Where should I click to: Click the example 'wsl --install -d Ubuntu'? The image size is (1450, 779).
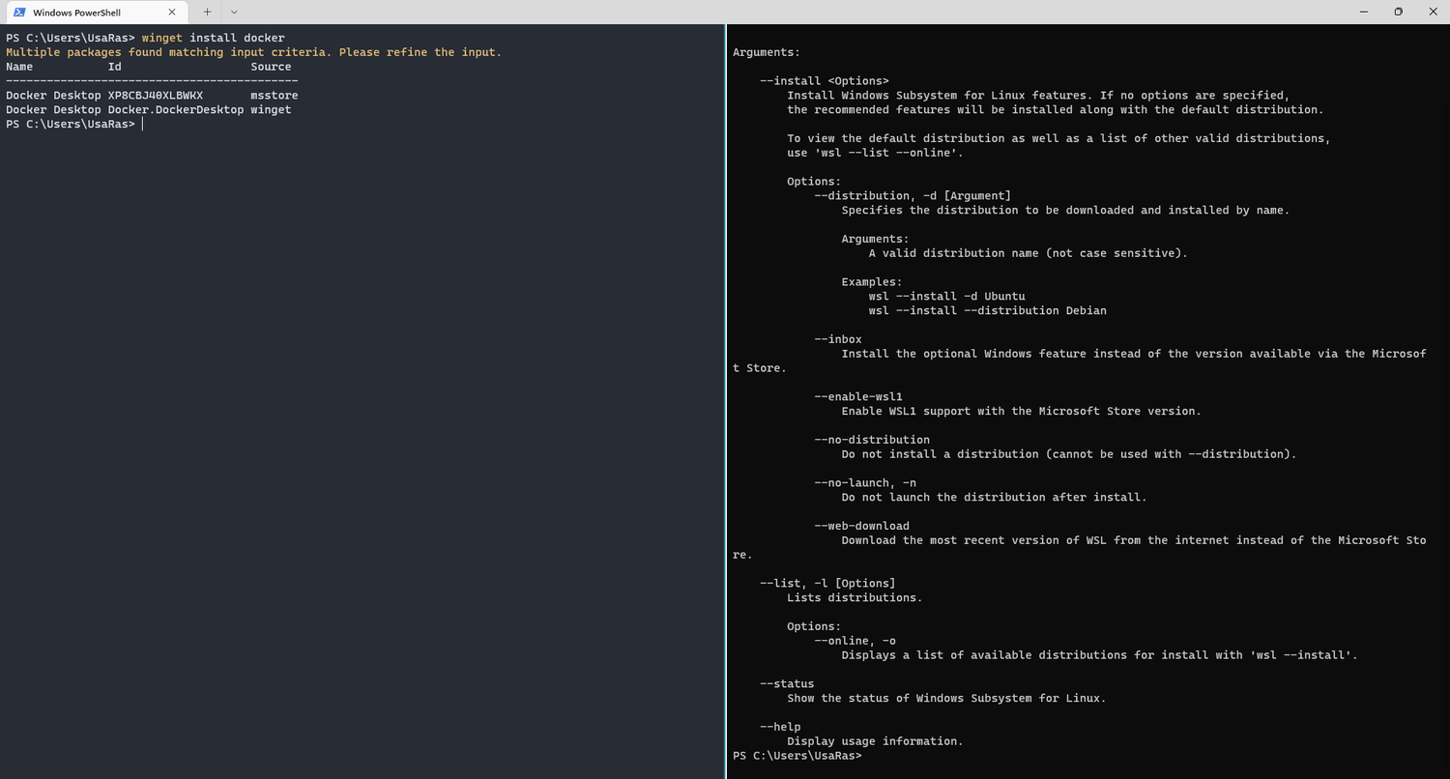(947, 297)
